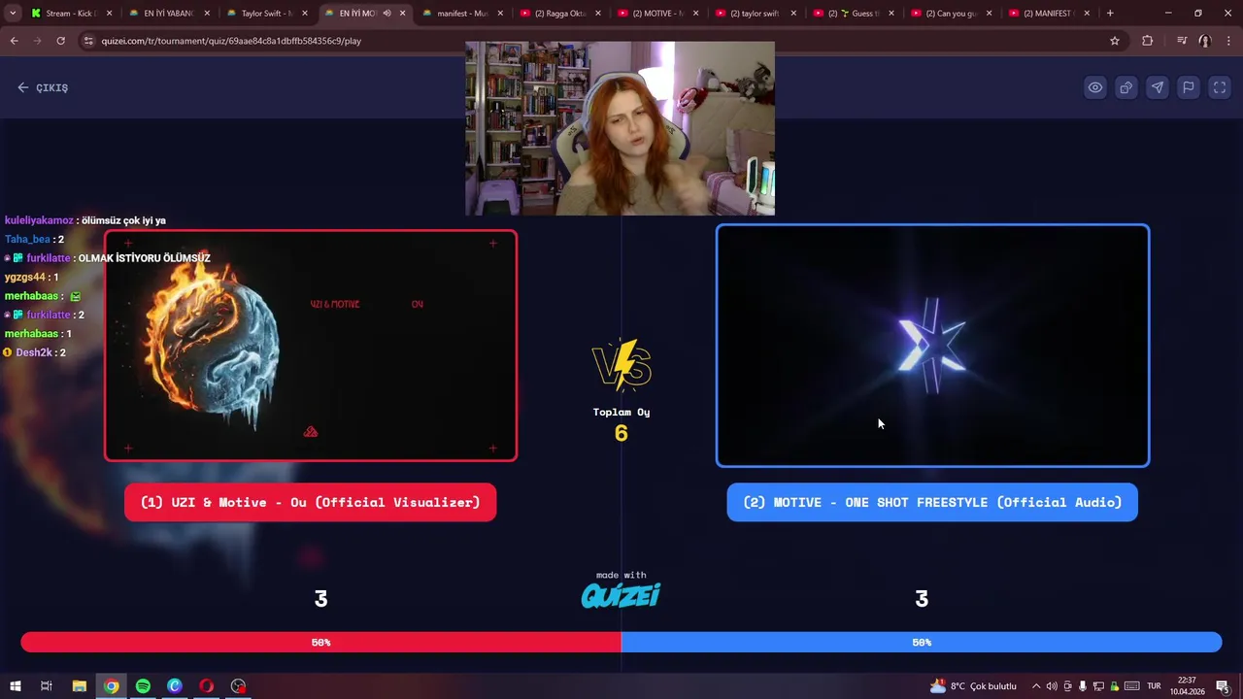
Task: Click the blue 50% progress bar
Action: [922, 642]
